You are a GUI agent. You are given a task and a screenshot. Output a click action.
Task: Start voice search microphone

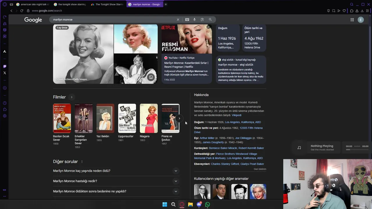pos(194,19)
